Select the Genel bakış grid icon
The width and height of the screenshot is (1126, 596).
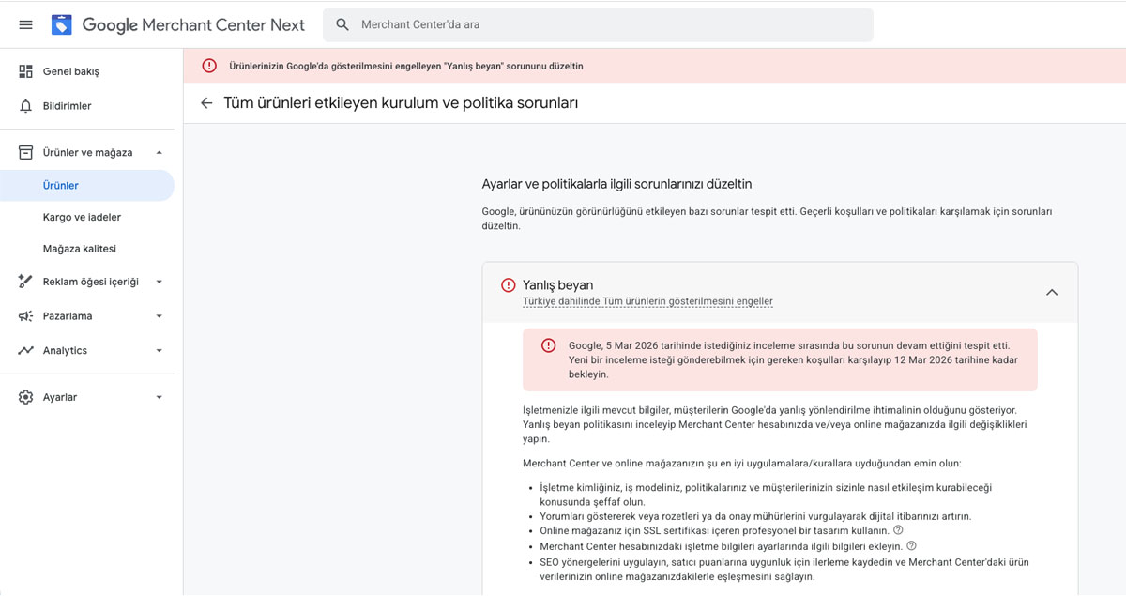26,70
